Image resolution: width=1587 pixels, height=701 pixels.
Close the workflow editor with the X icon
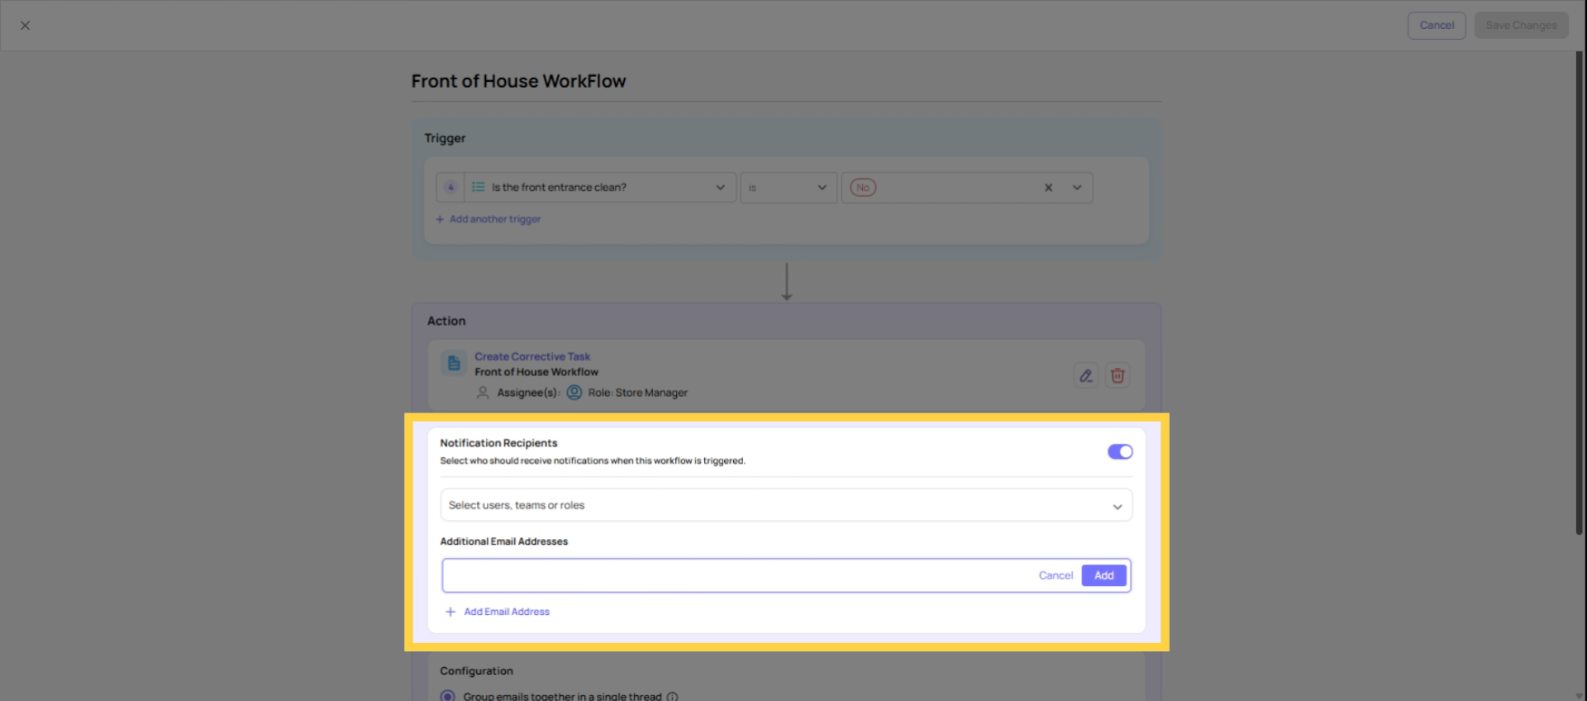(x=25, y=26)
